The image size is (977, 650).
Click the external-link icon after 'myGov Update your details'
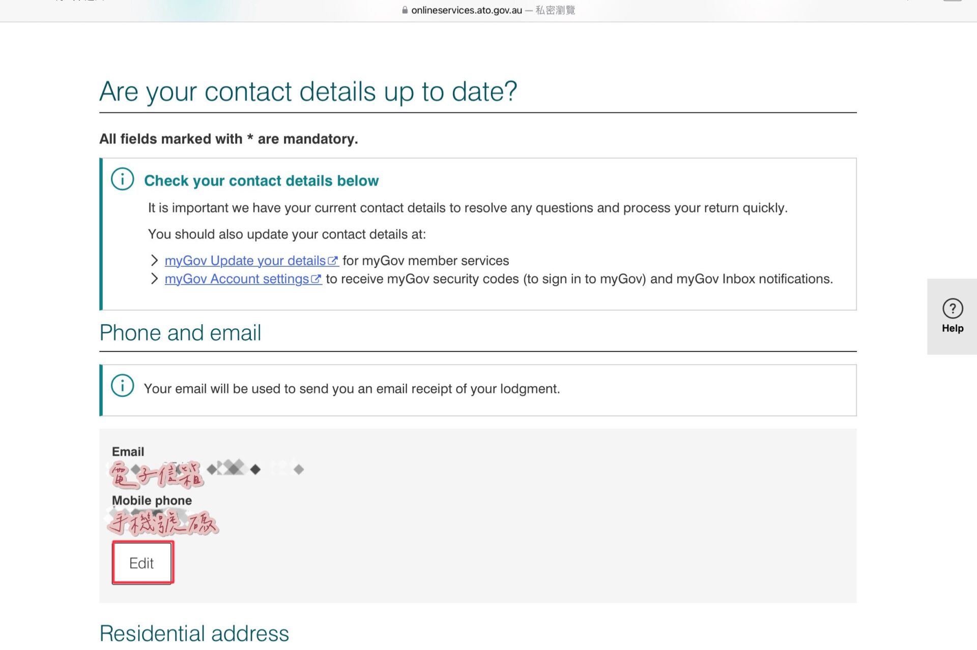pyautogui.click(x=333, y=261)
